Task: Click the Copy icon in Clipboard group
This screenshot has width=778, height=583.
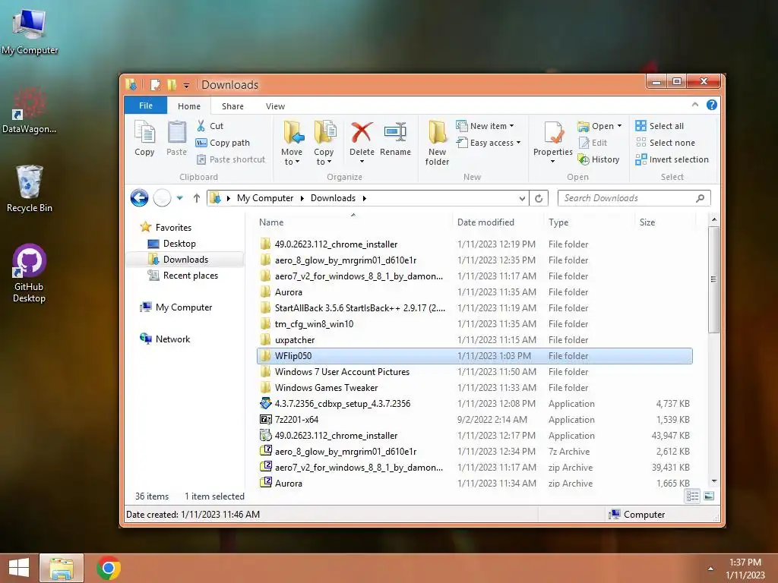Action: click(x=144, y=138)
